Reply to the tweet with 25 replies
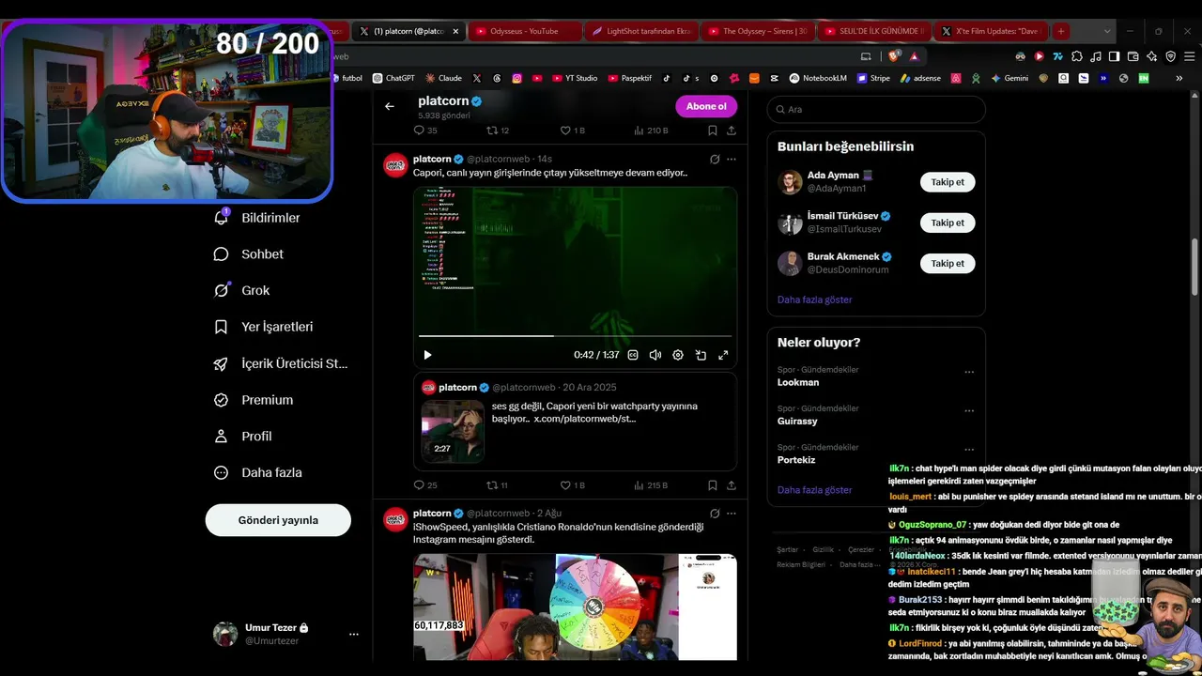 (425, 485)
